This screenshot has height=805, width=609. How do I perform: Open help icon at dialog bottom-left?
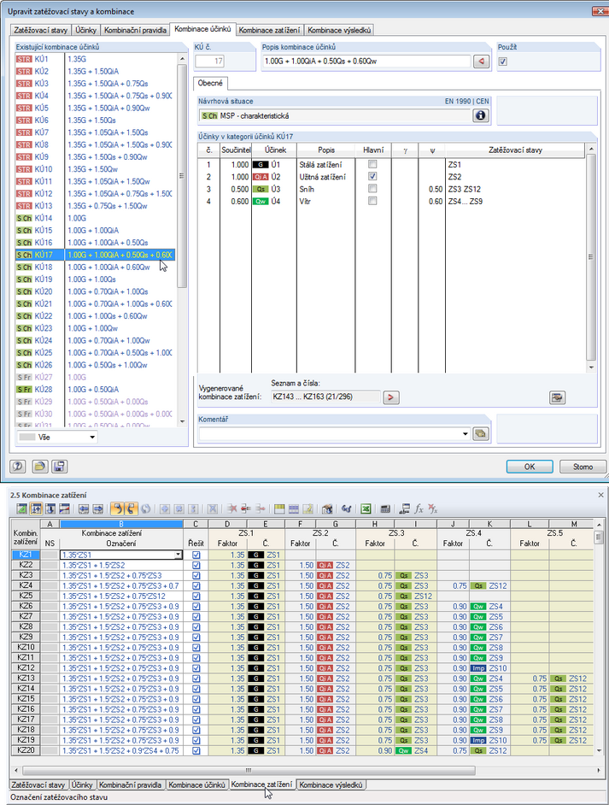tap(18, 466)
